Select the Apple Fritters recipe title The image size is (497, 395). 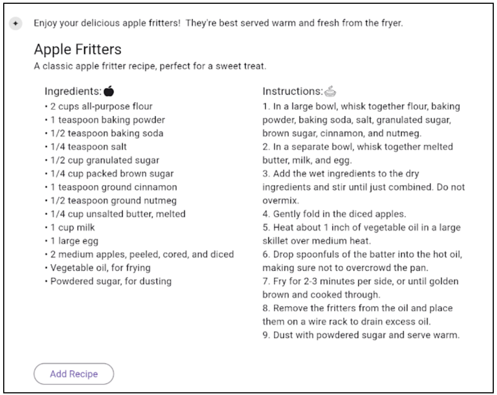click(x=77, y=49)
